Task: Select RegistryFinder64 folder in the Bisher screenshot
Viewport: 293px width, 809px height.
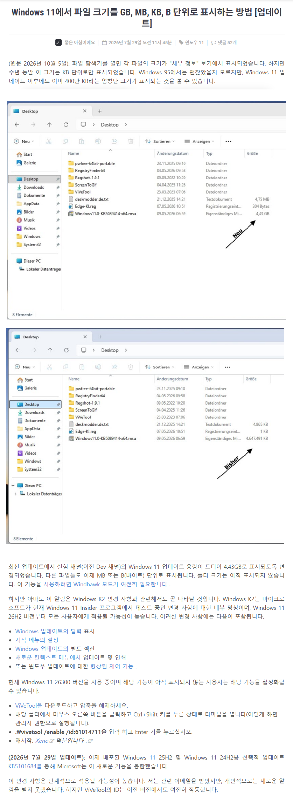Action: (x=90, y=396)
